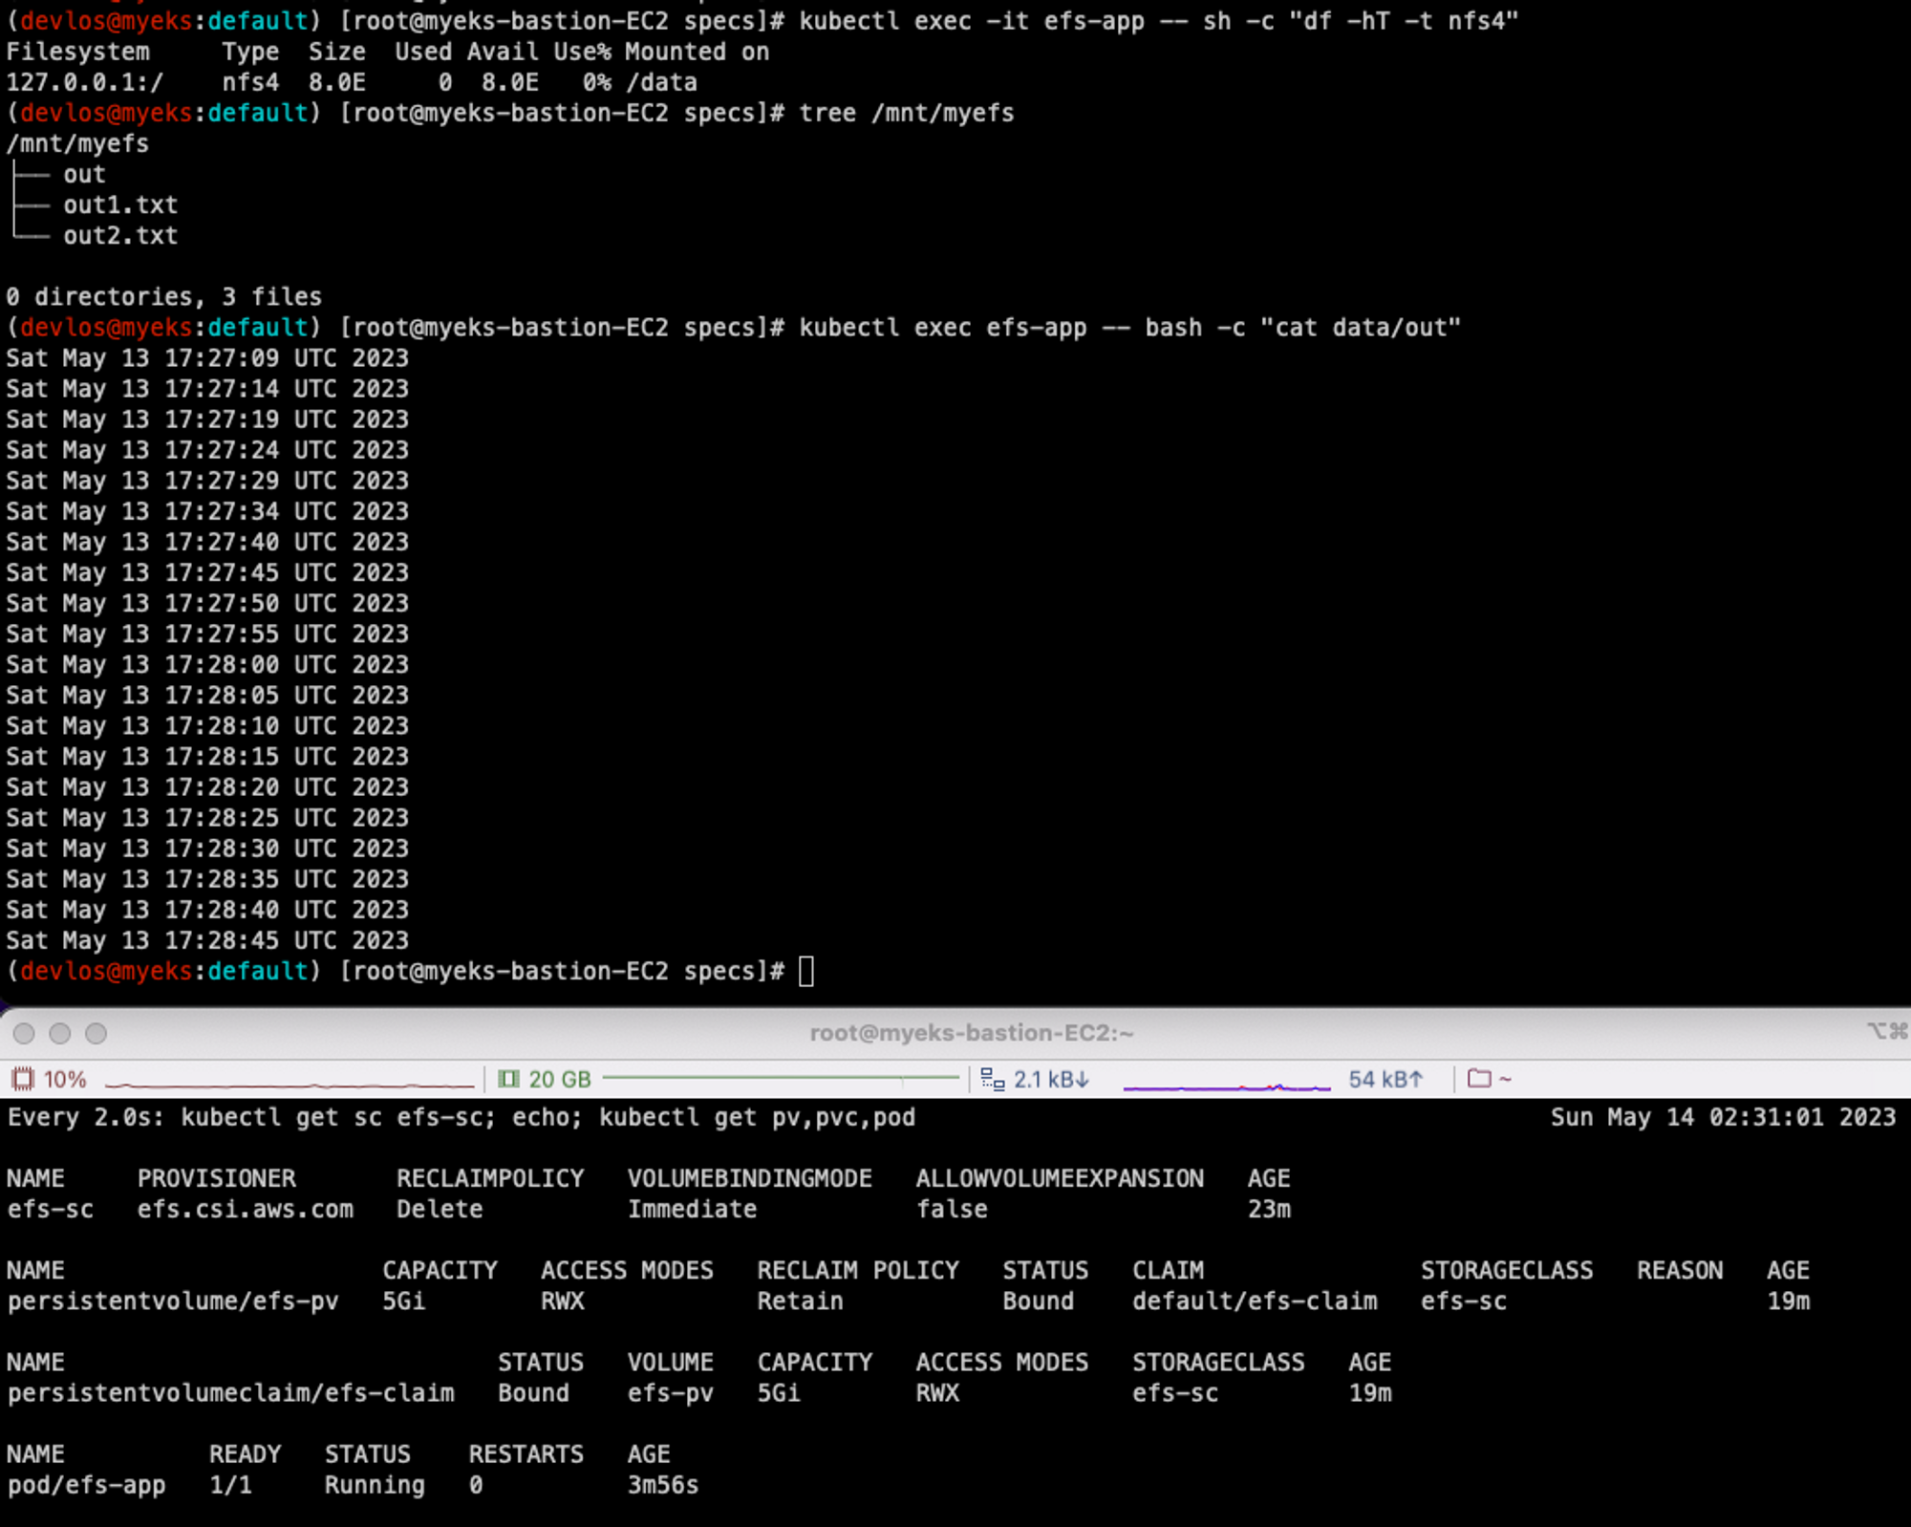
Task: Click the 2.1 kB download indicator
Action: click(x=1050, y=1079)
